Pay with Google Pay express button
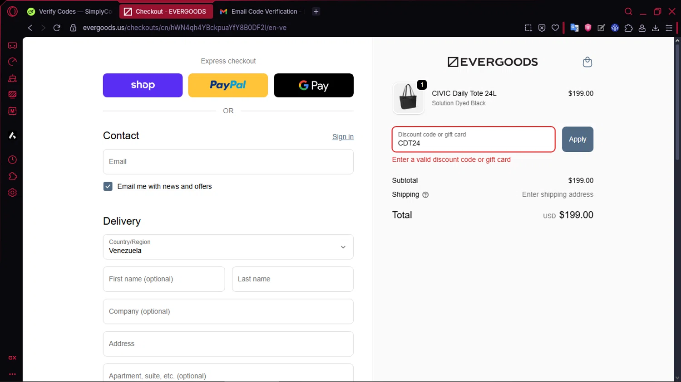The width and height of the screenshot is (681, 382). 314,85
